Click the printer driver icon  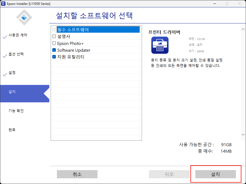click(x=160, y=45)
